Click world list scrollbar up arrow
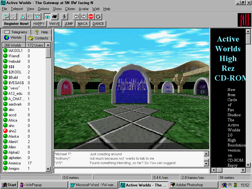 pos(48,45)
